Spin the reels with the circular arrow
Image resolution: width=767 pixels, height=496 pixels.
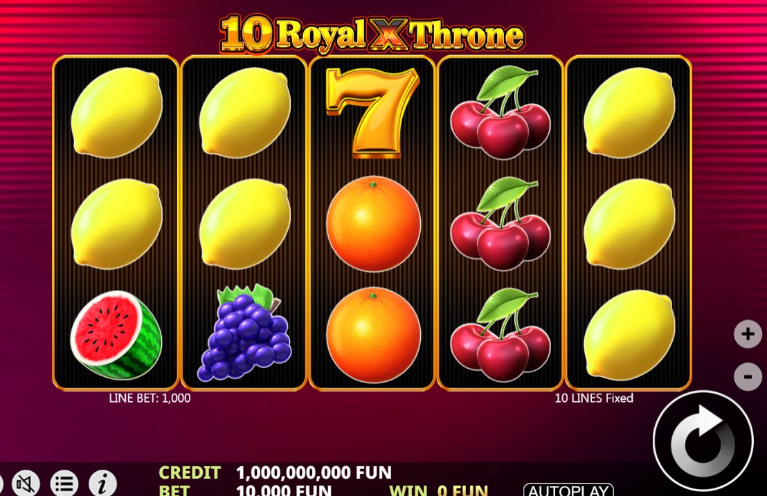pos(703,442)
